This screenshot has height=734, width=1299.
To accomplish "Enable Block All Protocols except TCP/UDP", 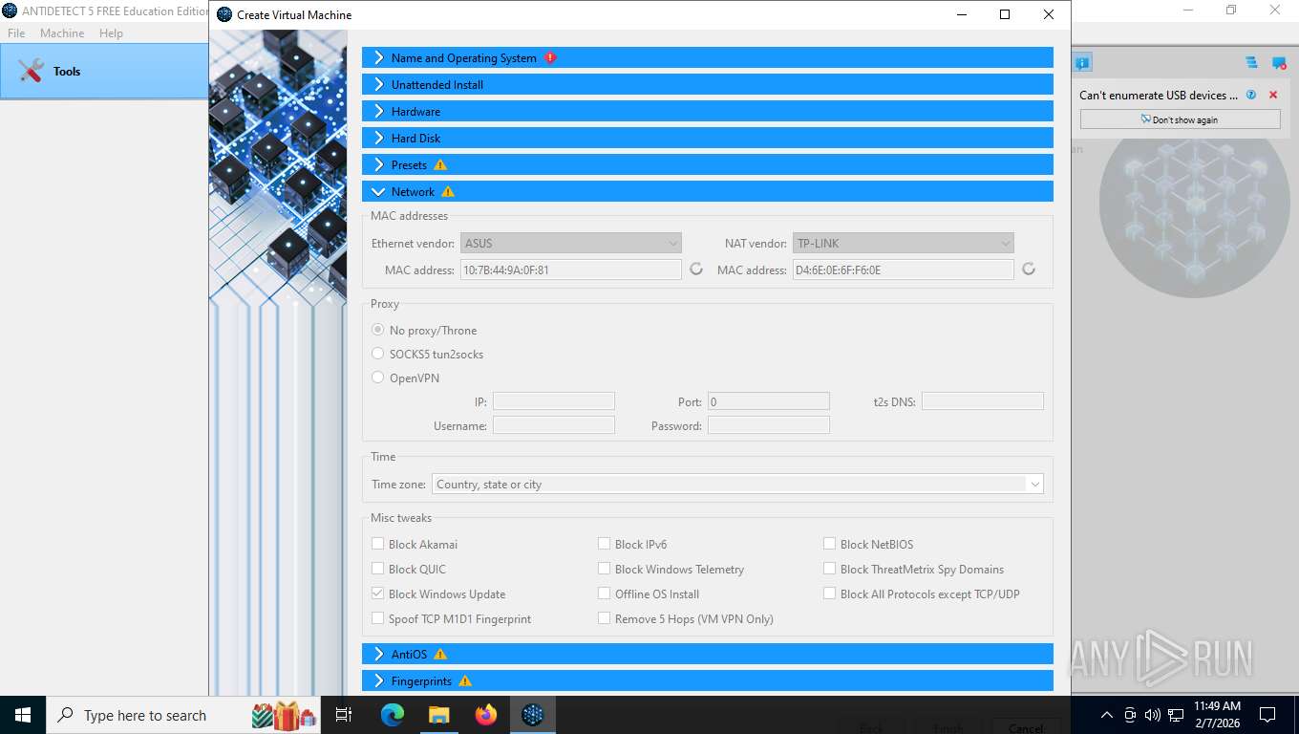I will tap(830, 594).
